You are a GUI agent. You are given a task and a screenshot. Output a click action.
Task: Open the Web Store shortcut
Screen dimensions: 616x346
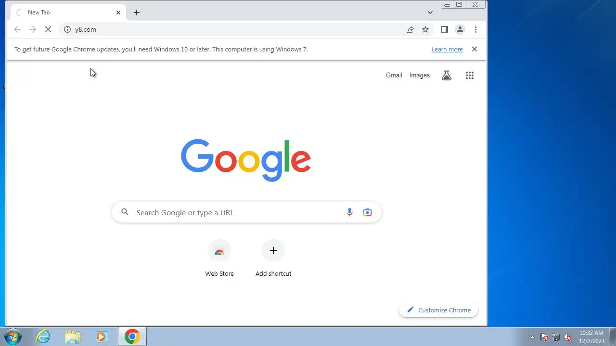click(219, 259)
